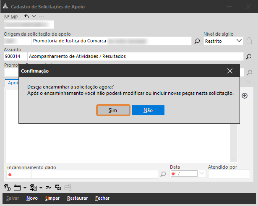Close the Confirmação dialog with X
Viewport: 258px width, 206px height.
coord(229,71)
